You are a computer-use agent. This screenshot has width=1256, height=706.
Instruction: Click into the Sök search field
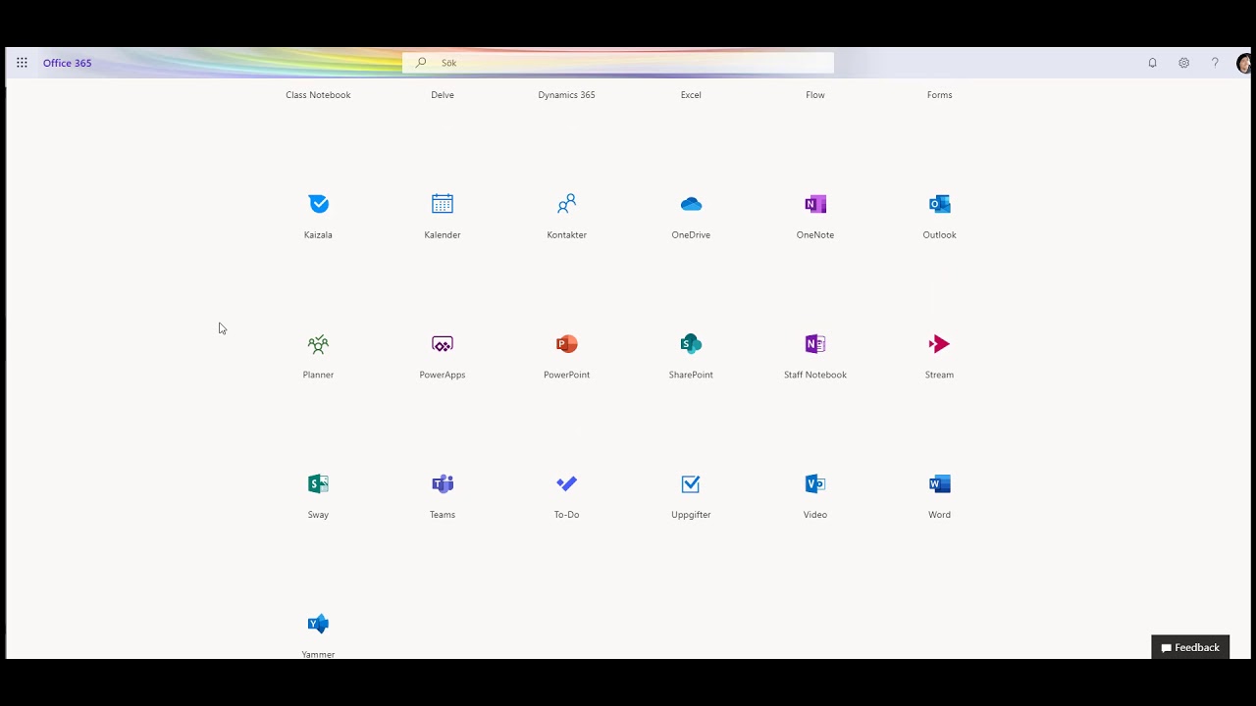618,63
